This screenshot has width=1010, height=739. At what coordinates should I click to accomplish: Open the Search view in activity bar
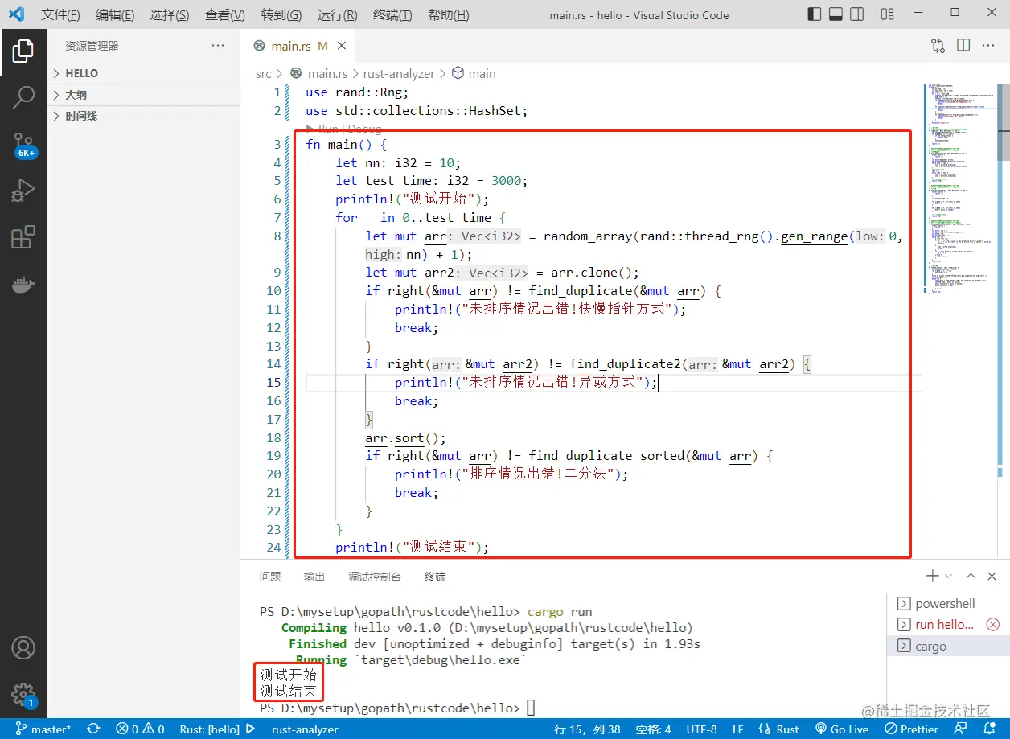[x=23, y=98]
